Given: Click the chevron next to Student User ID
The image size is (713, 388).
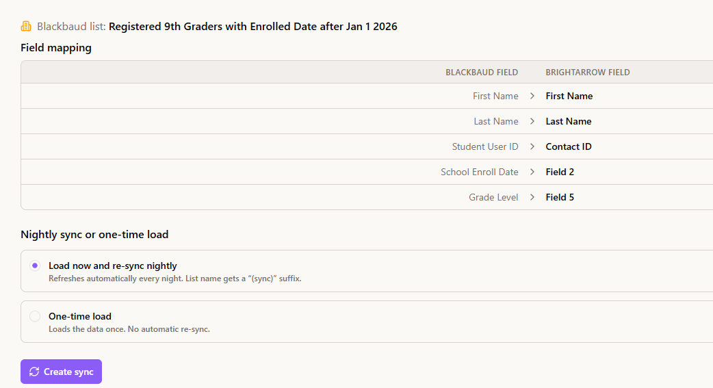Looking at the screenshot, I should pyautogui.click(x=532, y=146).
